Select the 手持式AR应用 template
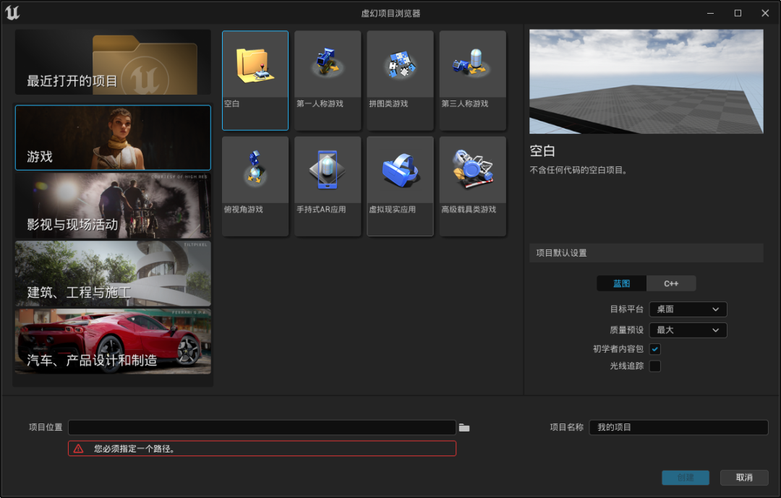Image resolution: width=781 pixels, height=498 pixels. pos(328,186)
